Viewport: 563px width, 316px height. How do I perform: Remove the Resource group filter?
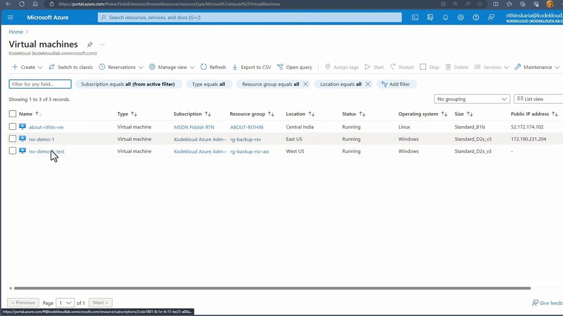(305, 84)
